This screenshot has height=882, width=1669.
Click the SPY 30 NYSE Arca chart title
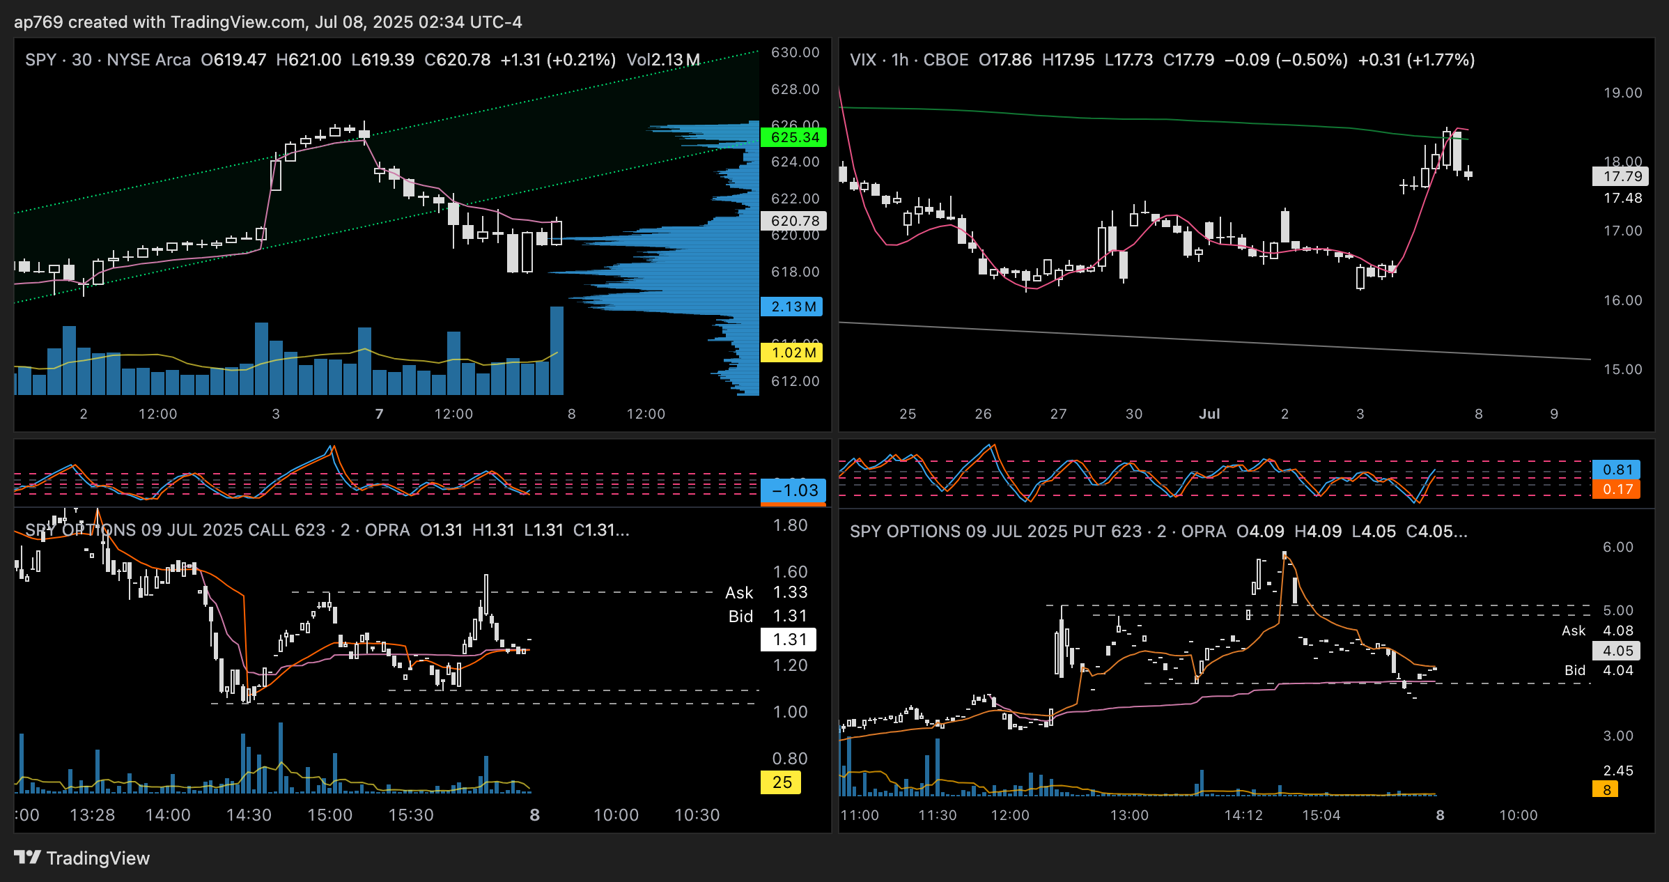(x=108, y=60)
